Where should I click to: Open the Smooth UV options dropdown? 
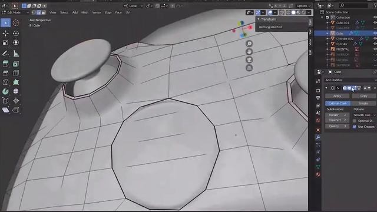coord(364,115)
